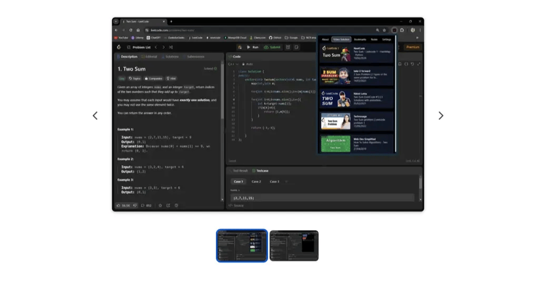Switch to the Test Result tab
Screen dimensions: 535x281
pos(239,171)
